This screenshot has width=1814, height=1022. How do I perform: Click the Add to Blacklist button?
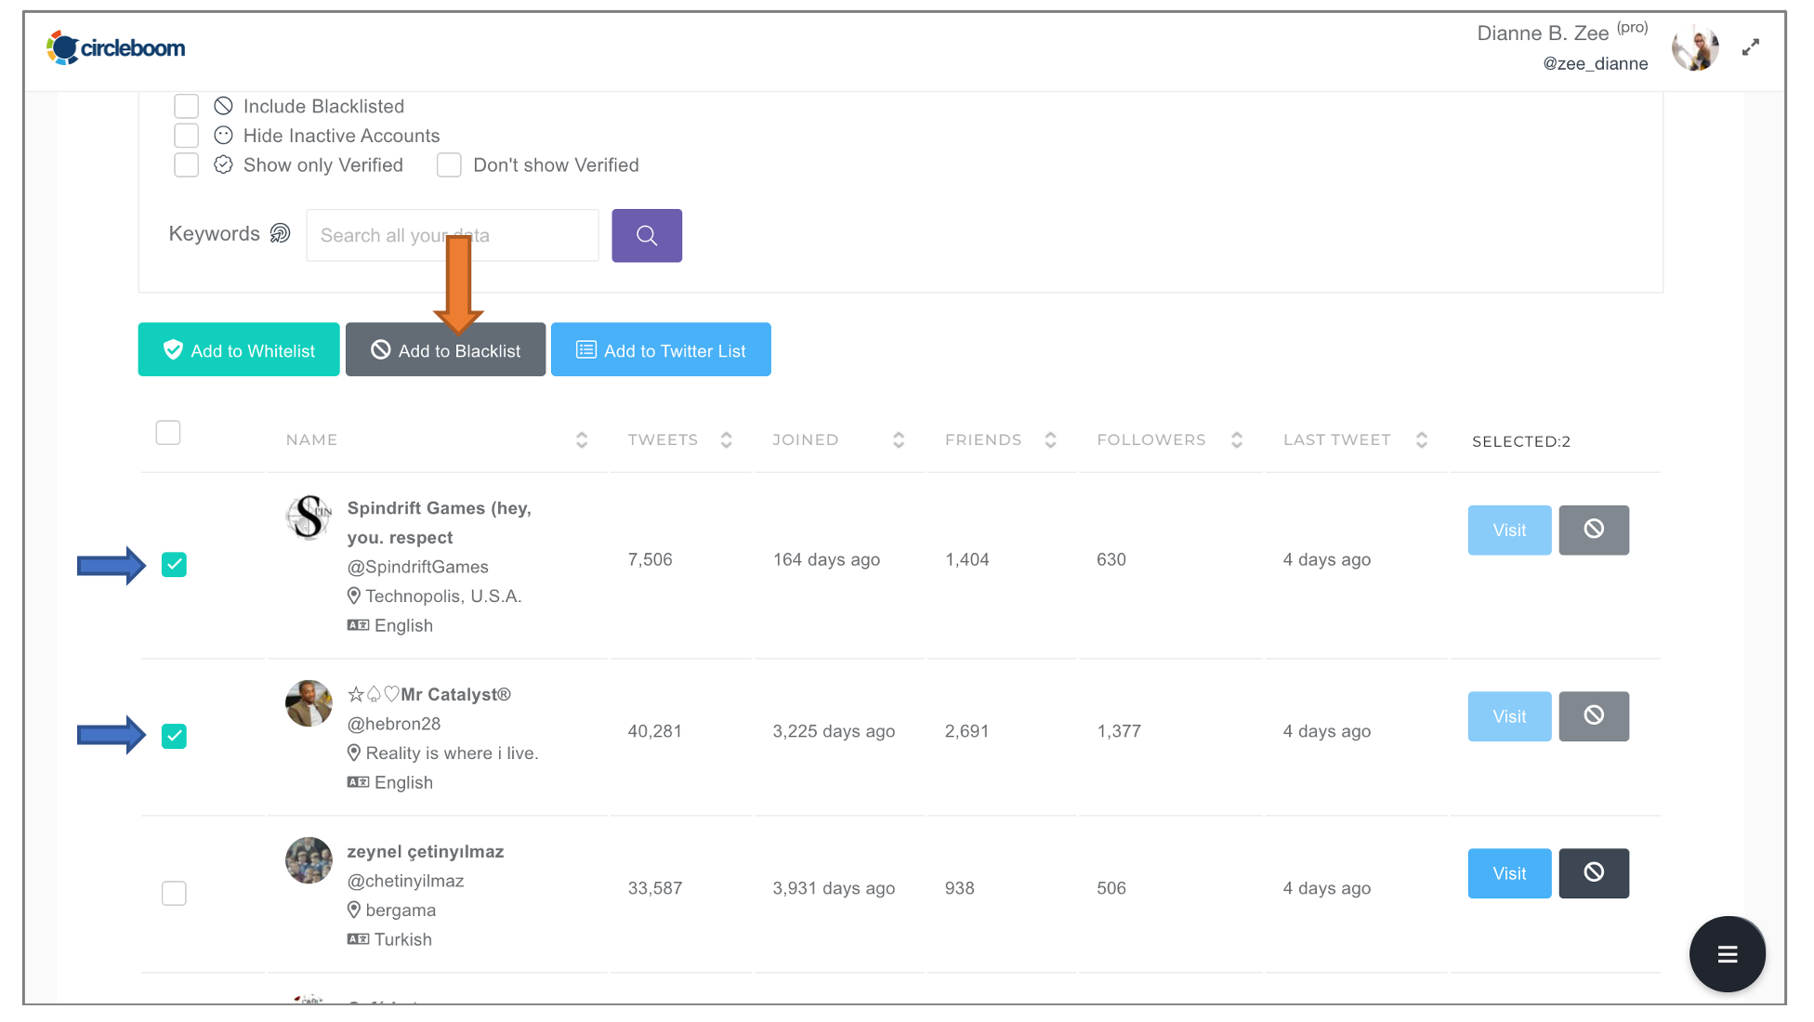pos(445,349)
